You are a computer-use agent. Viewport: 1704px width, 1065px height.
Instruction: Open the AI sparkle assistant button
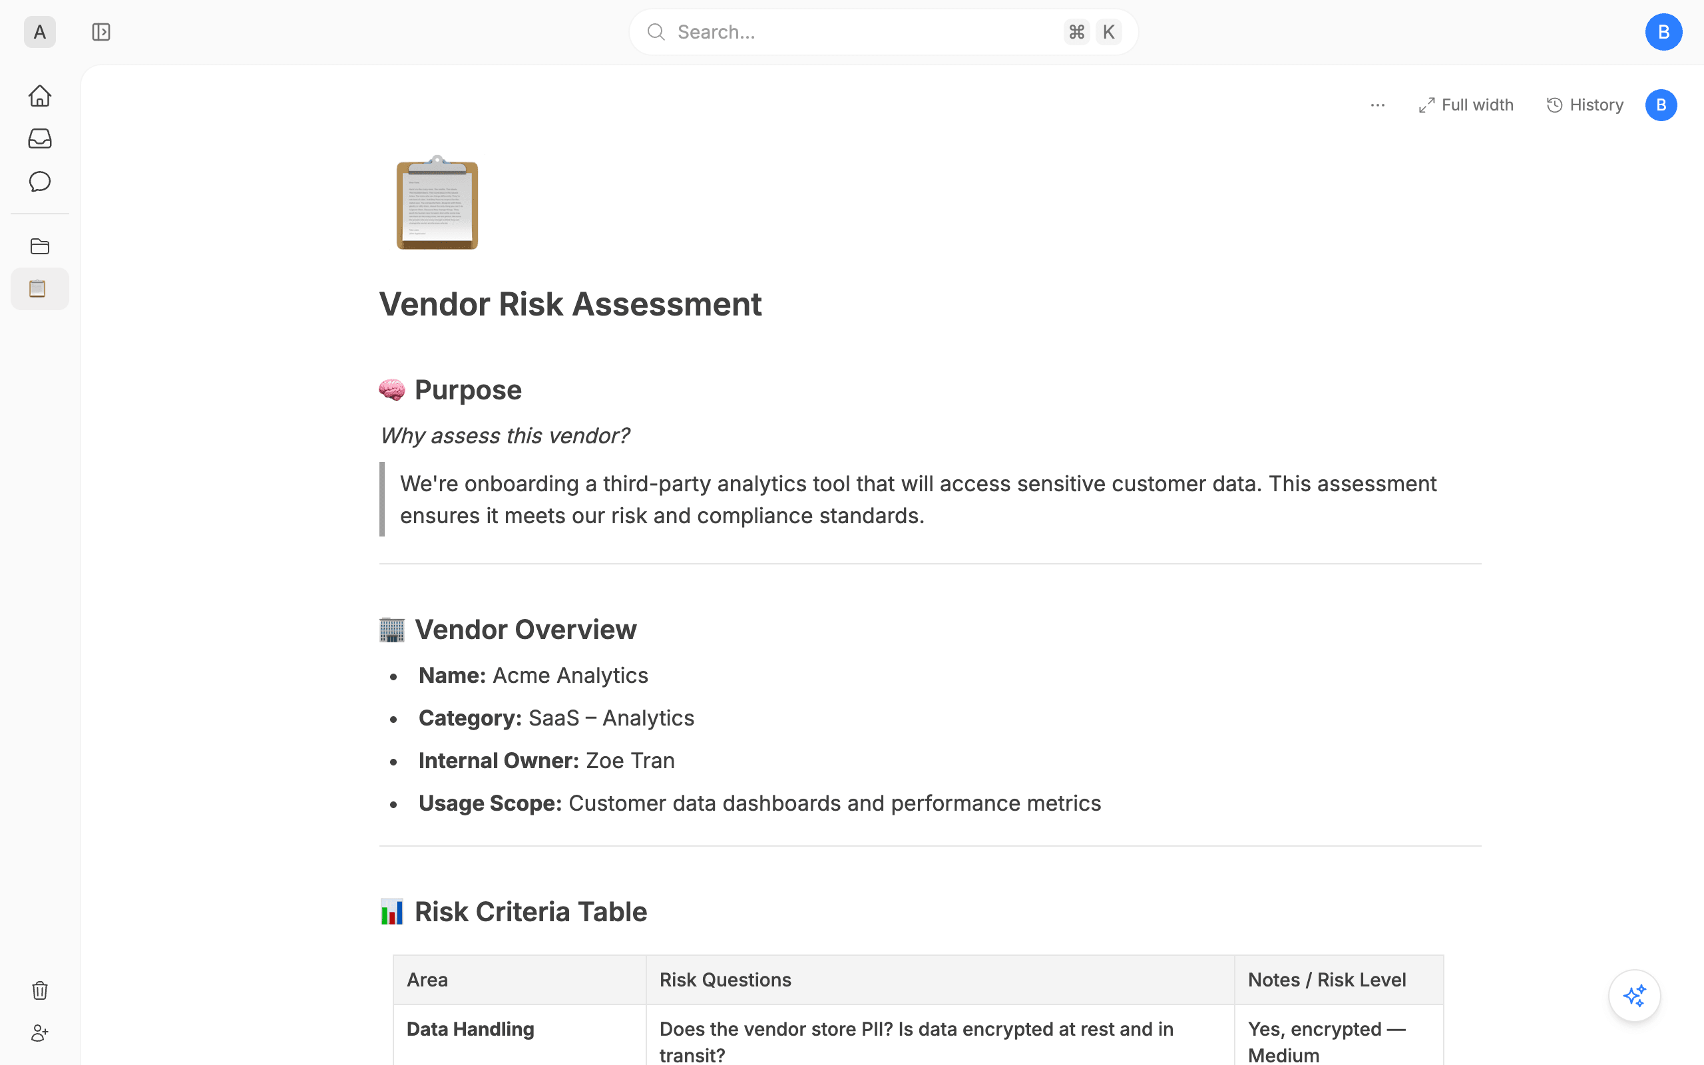(x=1634, y=996)
